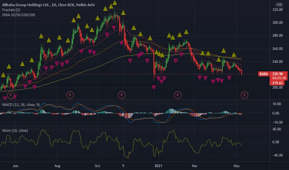Click the 260.00 price axis value

coord(278,49)
